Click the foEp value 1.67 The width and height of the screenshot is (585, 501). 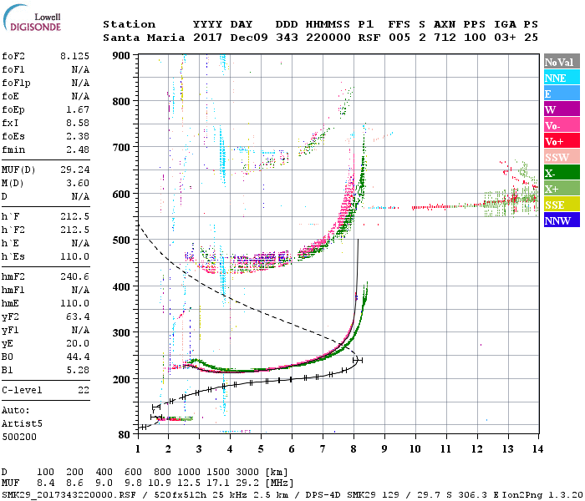tap(78, 109)
